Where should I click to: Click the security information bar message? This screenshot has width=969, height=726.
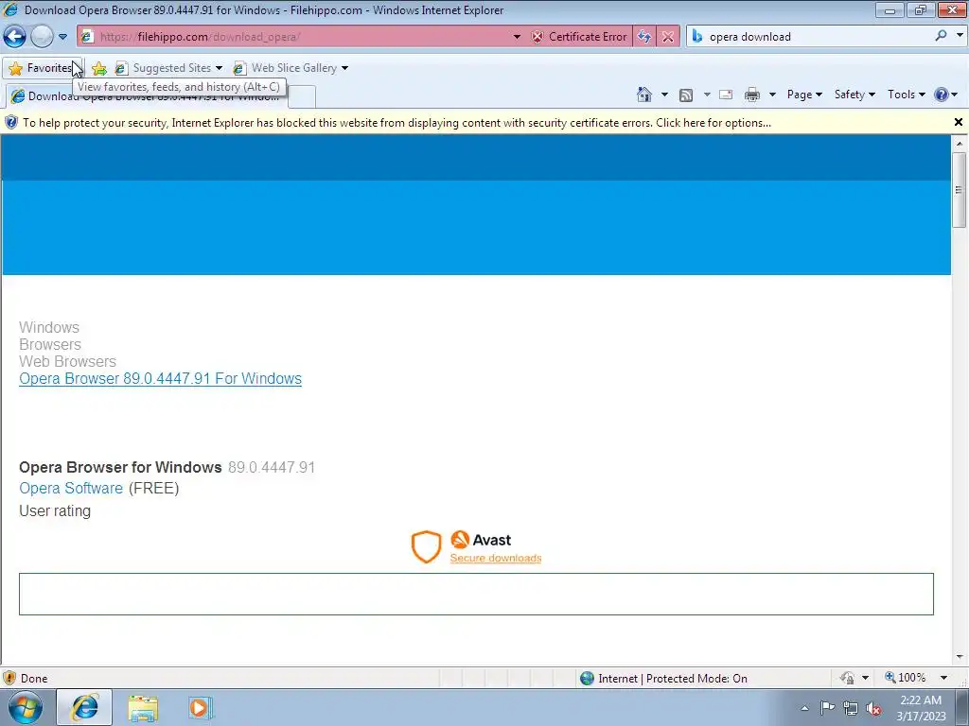click(x=396, y=123)
